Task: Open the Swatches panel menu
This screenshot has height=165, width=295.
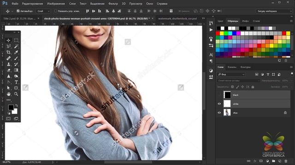Action: [291, 21]
